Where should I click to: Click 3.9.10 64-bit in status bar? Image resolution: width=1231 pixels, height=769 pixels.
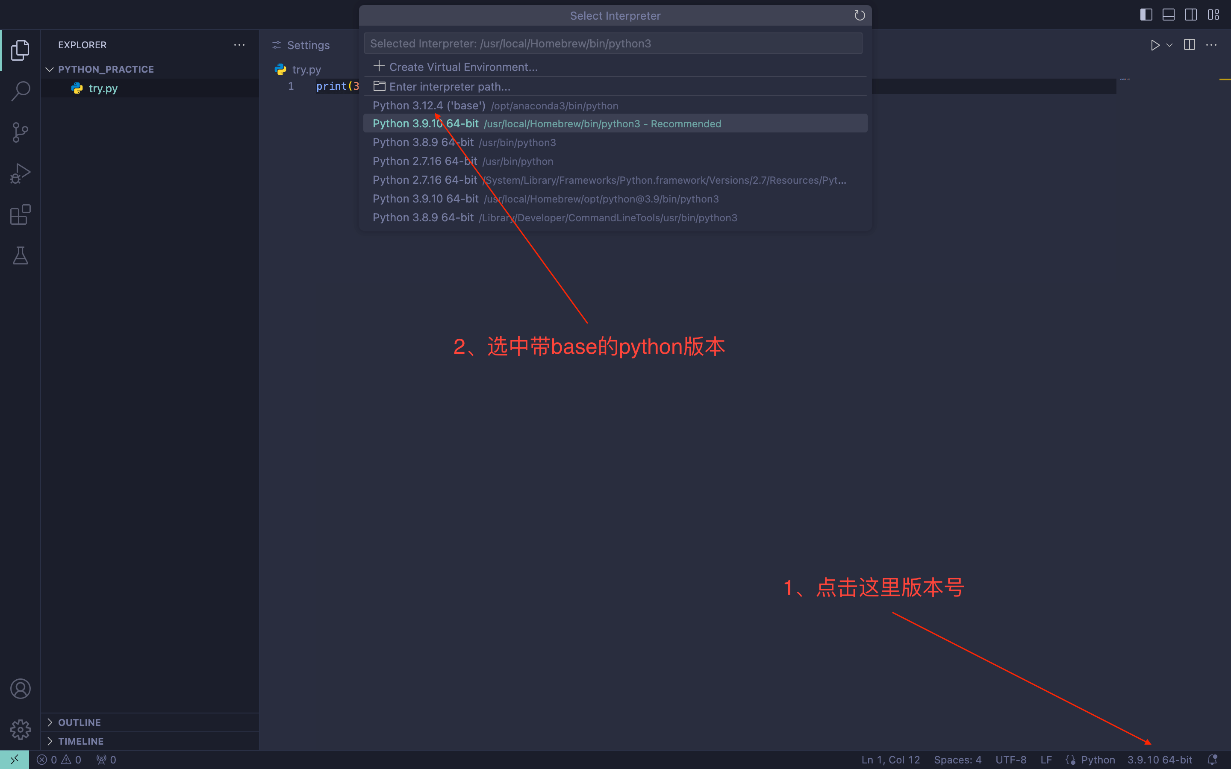coord(1159,760)
